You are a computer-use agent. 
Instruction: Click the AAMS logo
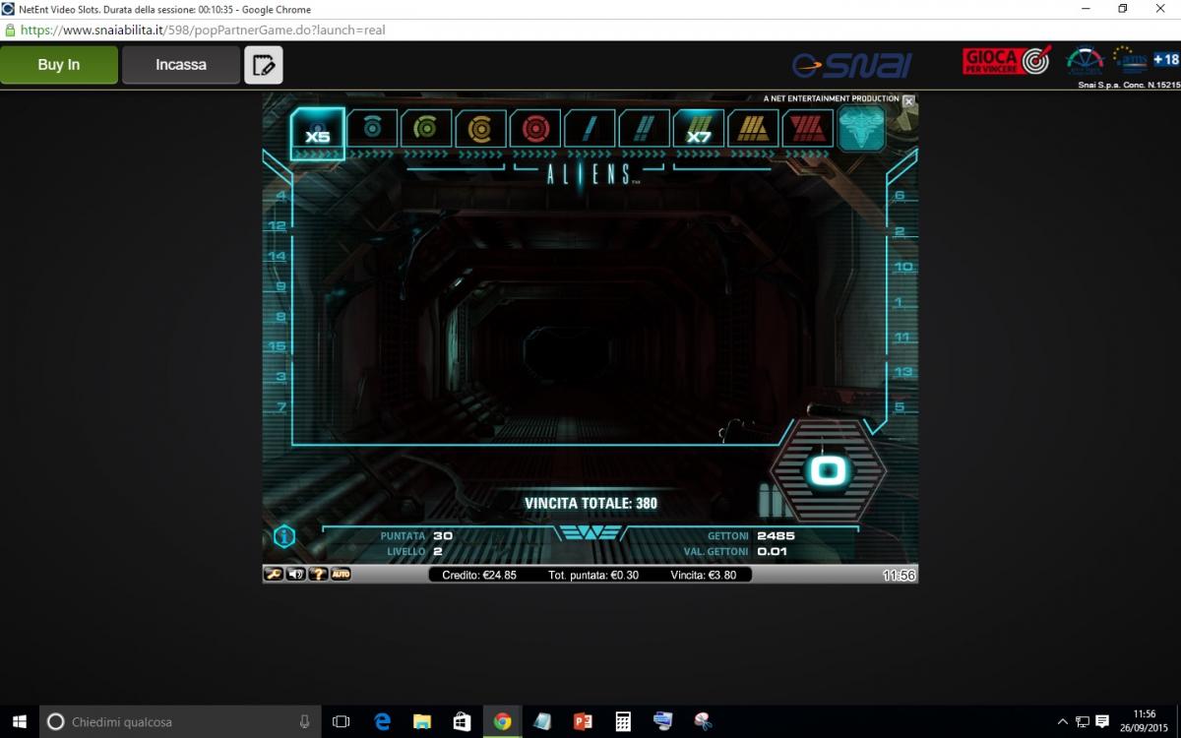[x=1130, y=61]
